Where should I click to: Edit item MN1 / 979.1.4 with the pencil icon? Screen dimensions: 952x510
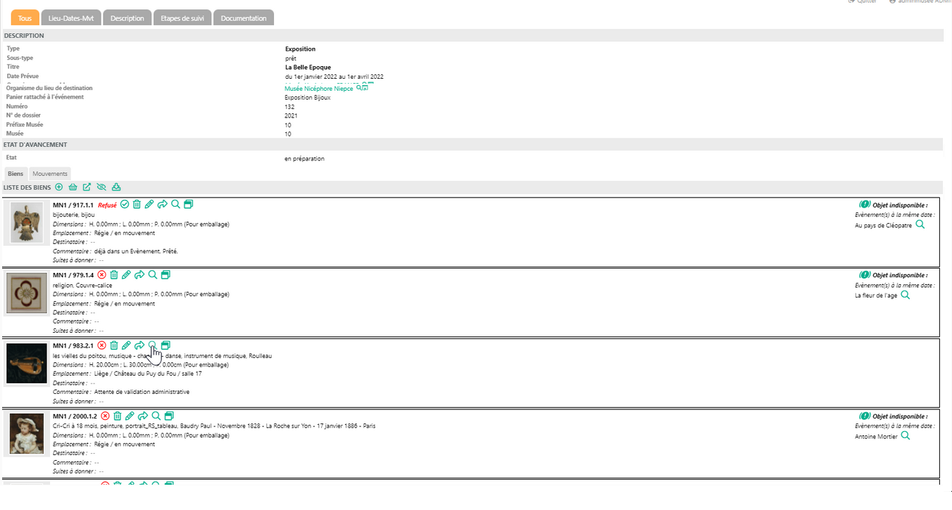coord(126,274)
